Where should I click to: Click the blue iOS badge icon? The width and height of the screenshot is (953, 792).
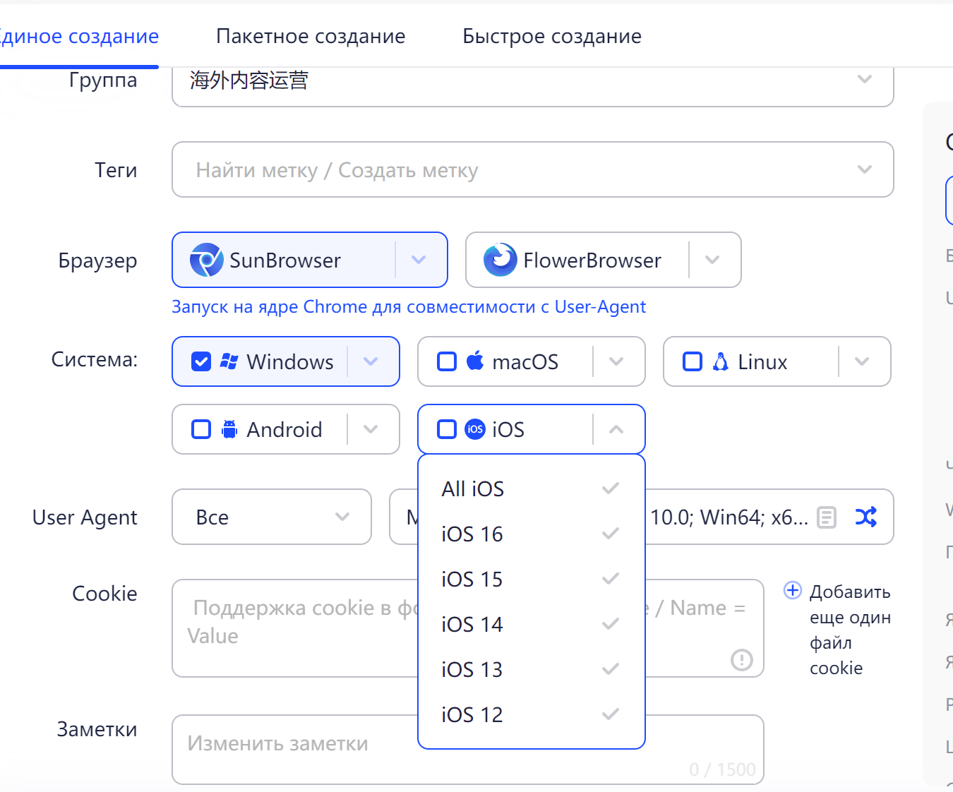475,429
